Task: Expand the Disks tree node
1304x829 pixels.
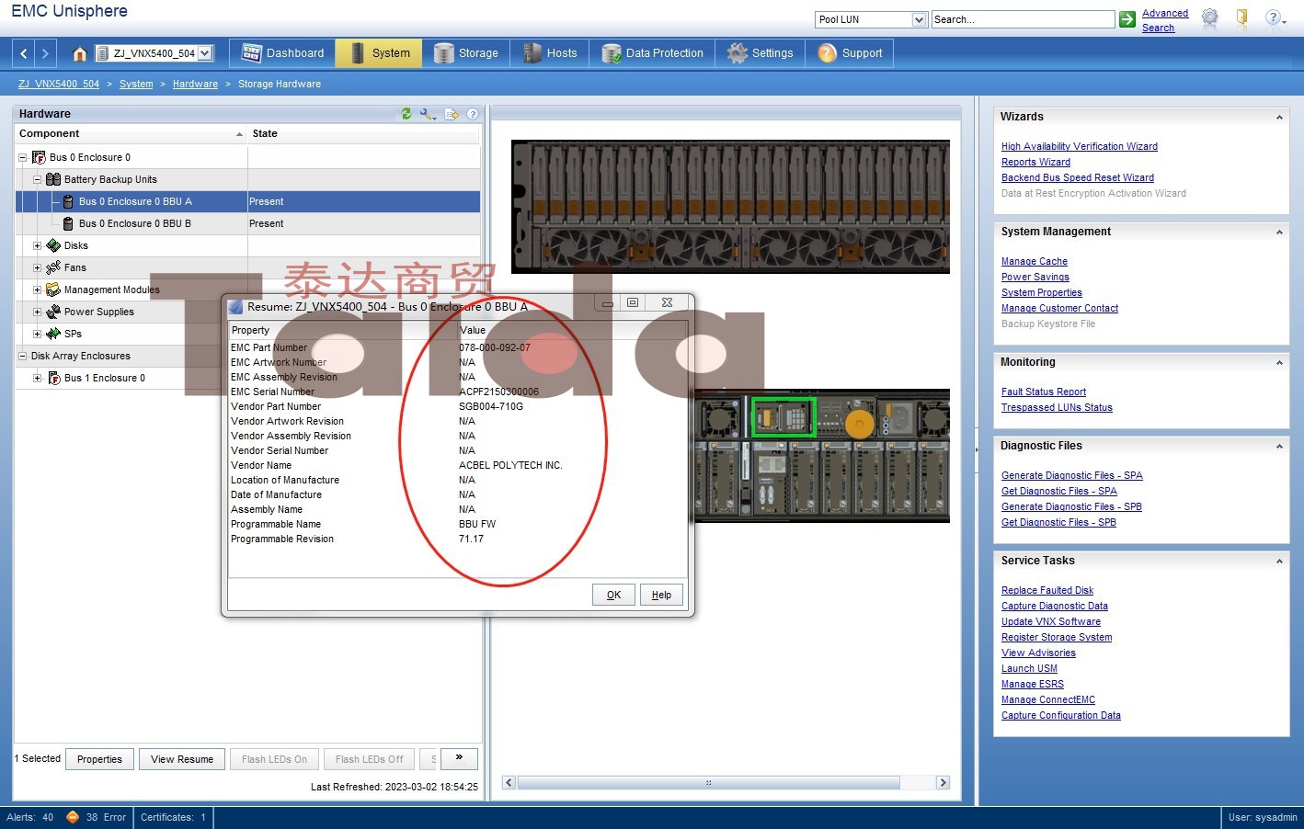Action: tap(38, 245)
